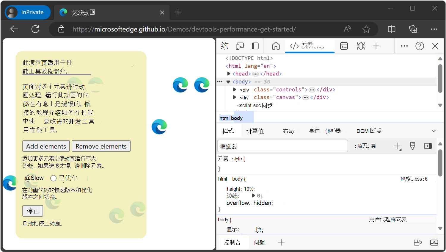Screen dimensions: 446x252
Task: Open the 问题 drawer tab
Action: click(259, 242)
